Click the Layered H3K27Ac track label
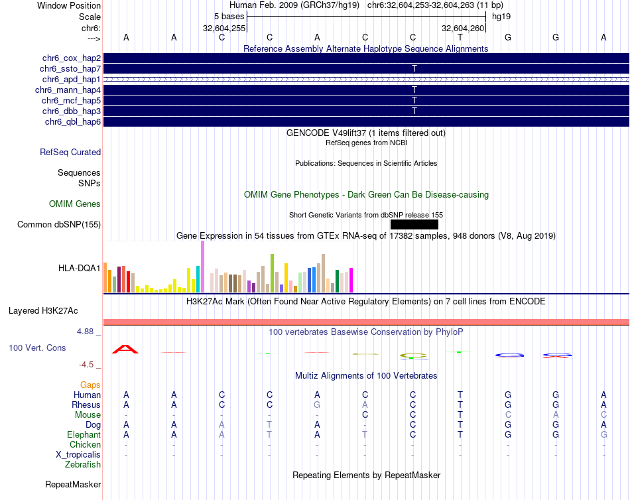The image size is (630, 500). 43,311
